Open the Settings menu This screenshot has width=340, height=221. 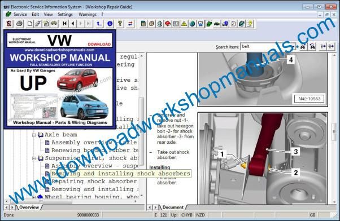65,14
